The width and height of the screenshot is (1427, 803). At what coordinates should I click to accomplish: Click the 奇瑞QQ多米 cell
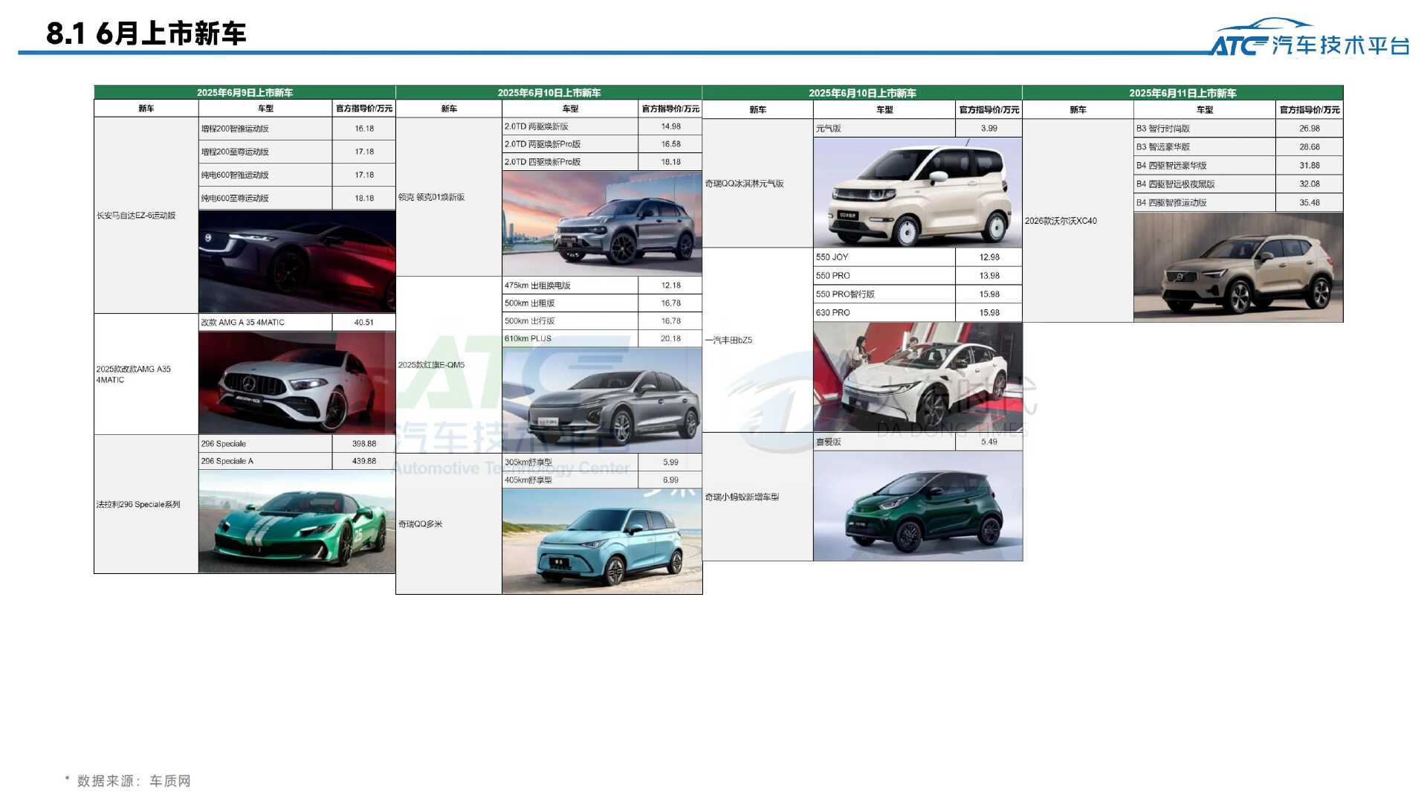pyautogui.click(x=449, y=524)
